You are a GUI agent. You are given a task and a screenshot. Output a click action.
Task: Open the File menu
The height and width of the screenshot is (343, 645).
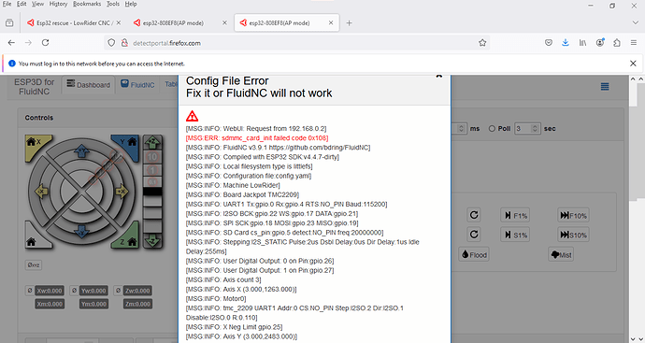click(7, 4)
